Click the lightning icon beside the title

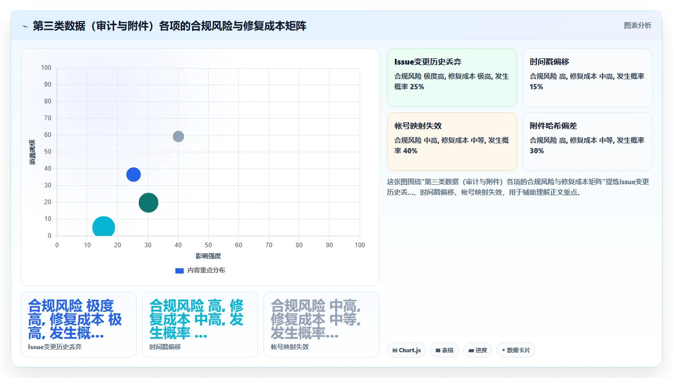[25, 26]
